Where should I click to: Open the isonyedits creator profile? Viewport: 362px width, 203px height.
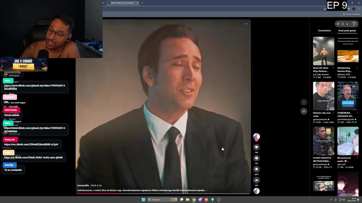(x=83, y=186)
